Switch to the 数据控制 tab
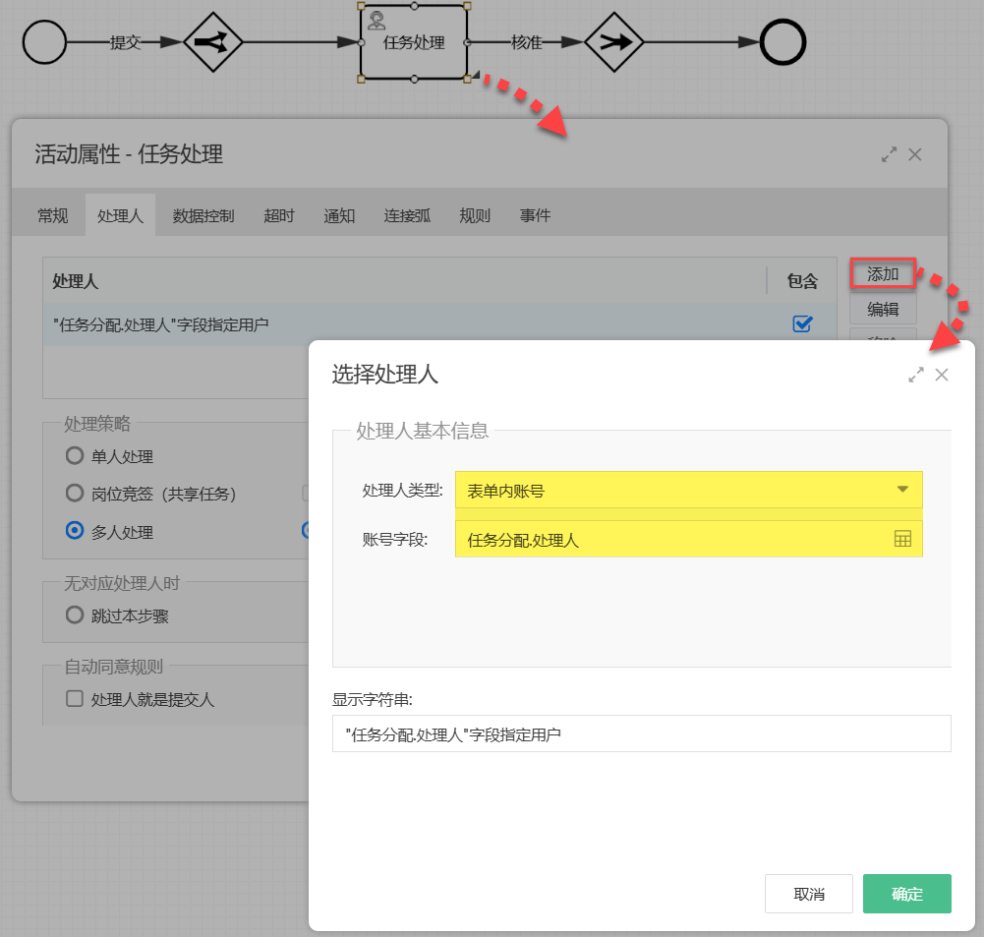Image resolution: width=984 pixels, height=937 pixels. (x=202, y=215)
